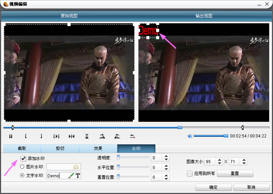Click the 重置位置 value field

(157, 177)
